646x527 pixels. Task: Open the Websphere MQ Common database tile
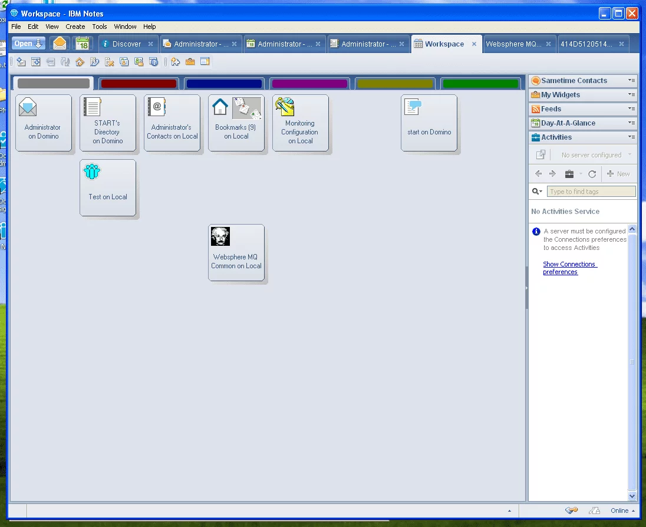click(236, 252)
